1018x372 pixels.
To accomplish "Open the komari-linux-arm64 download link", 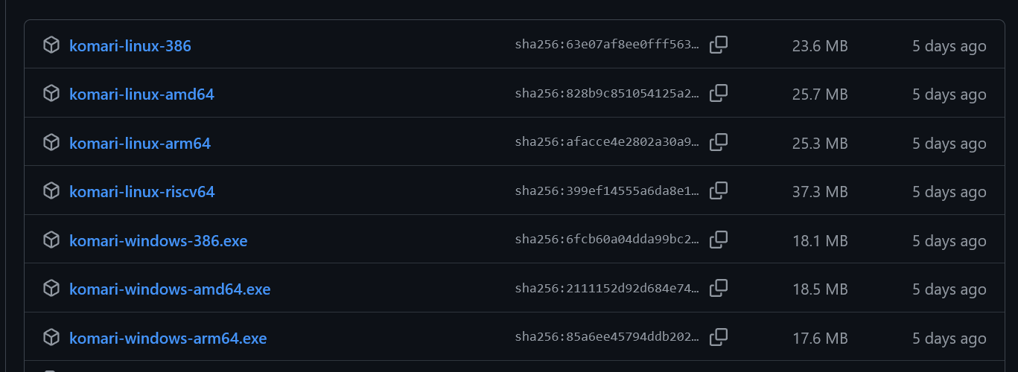I will (x=140, y=144).
